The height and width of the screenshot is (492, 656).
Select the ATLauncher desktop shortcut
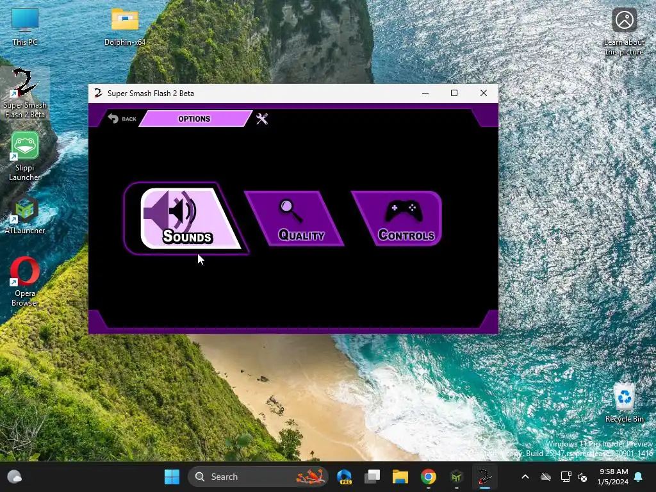[x=25, y=213]
